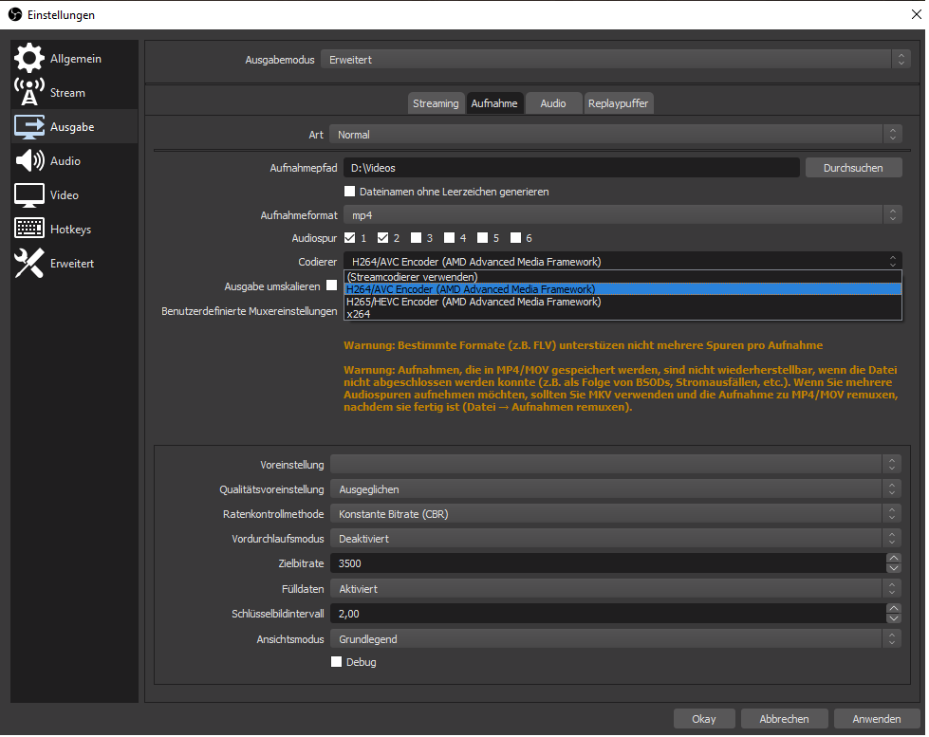The image size is (929, 737).
Task: Click the Zielbitrate value field
Action: tap(608, 563)
